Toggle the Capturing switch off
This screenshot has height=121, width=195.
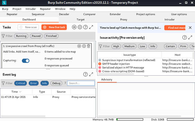point(26,61)
